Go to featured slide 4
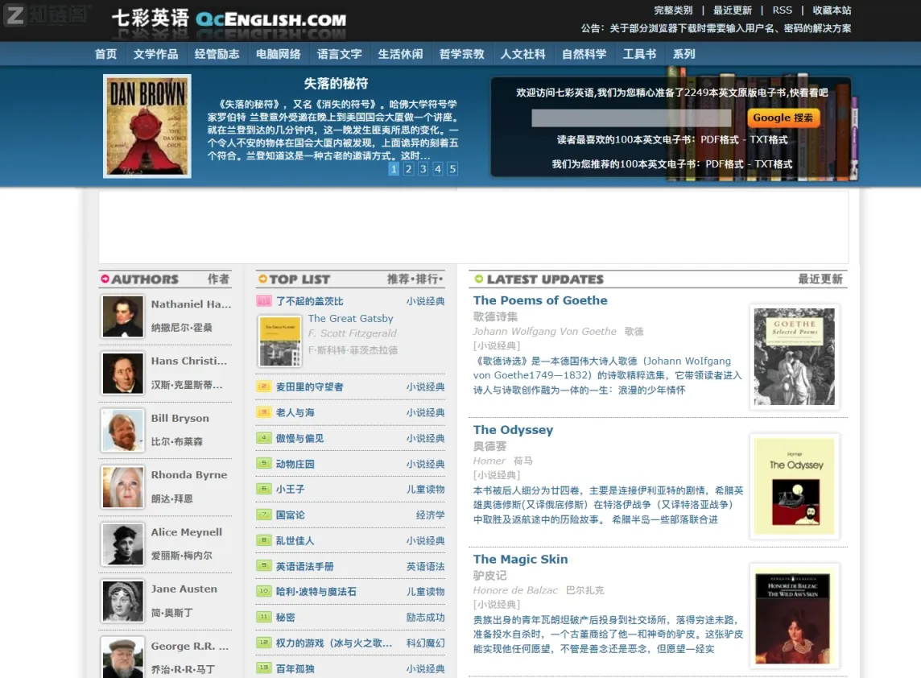Viewport: 921px width, 678px height. click(438, 169)
